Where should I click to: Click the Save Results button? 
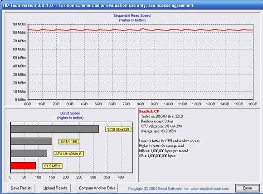(21, 188)
